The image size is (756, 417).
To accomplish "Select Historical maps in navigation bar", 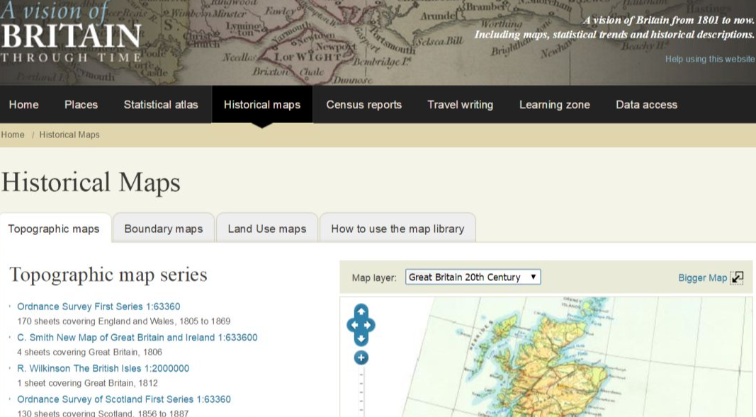I will (x=262, y=105).
